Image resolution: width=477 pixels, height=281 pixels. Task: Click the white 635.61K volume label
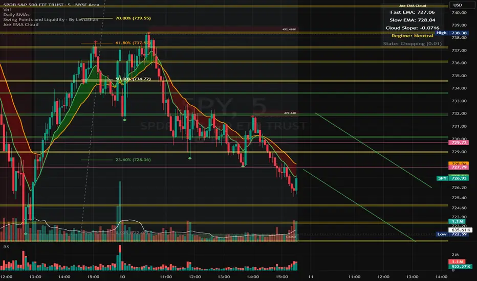[460, 230]
